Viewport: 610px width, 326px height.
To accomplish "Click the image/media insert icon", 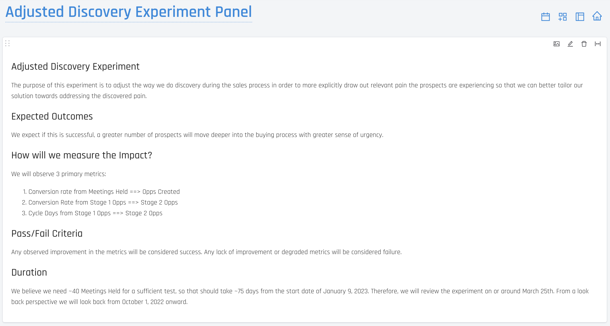I will [556, 44].
